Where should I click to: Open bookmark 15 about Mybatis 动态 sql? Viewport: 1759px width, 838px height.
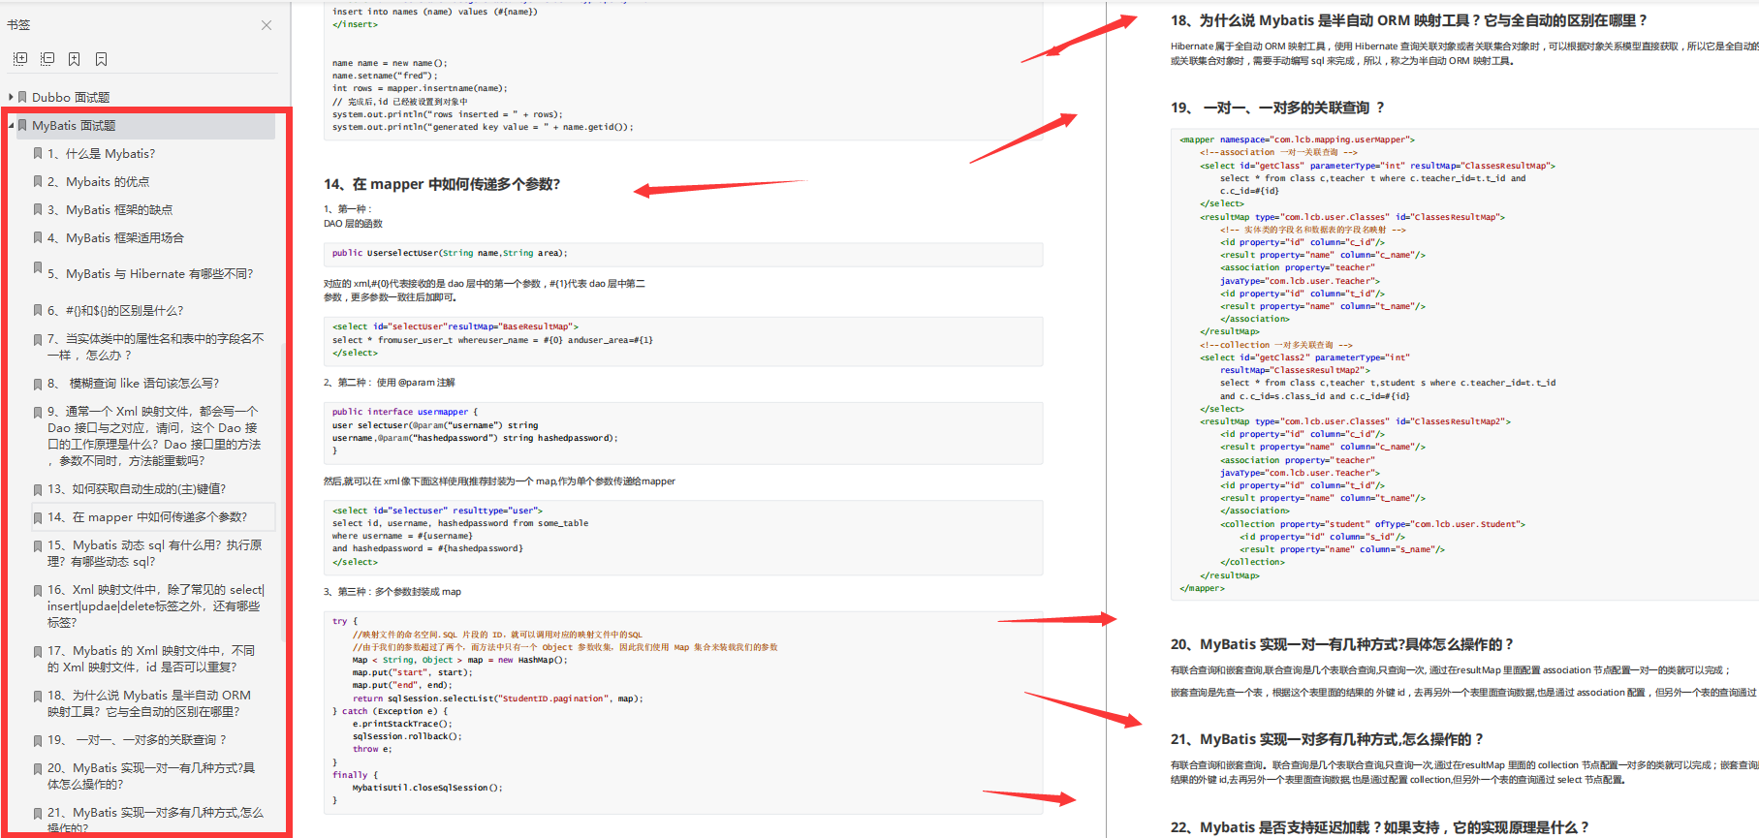(155, 553)
